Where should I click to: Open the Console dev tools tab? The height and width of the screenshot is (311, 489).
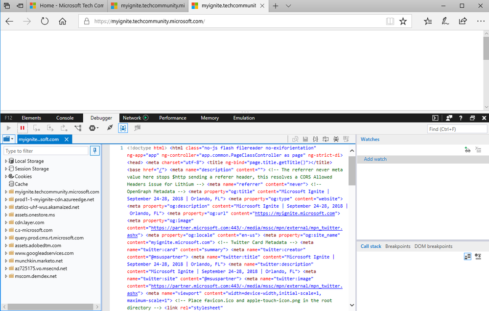[x=65, y=118]
